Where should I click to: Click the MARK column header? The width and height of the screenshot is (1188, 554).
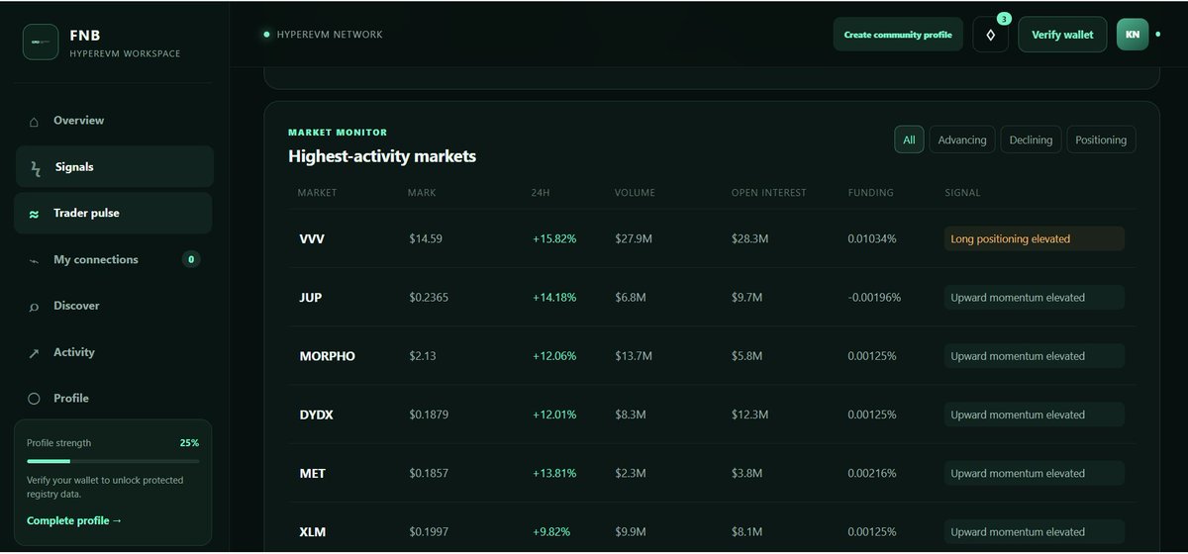tap(422, 193)
